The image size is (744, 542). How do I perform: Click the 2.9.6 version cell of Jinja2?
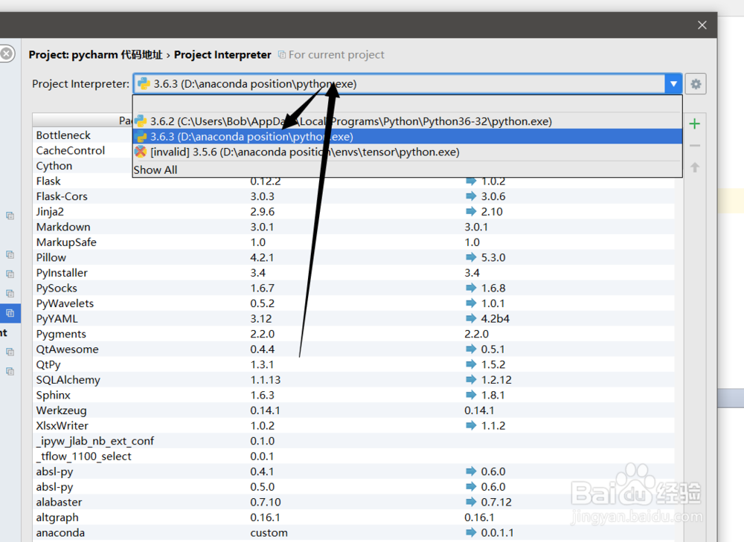[263, 211]
